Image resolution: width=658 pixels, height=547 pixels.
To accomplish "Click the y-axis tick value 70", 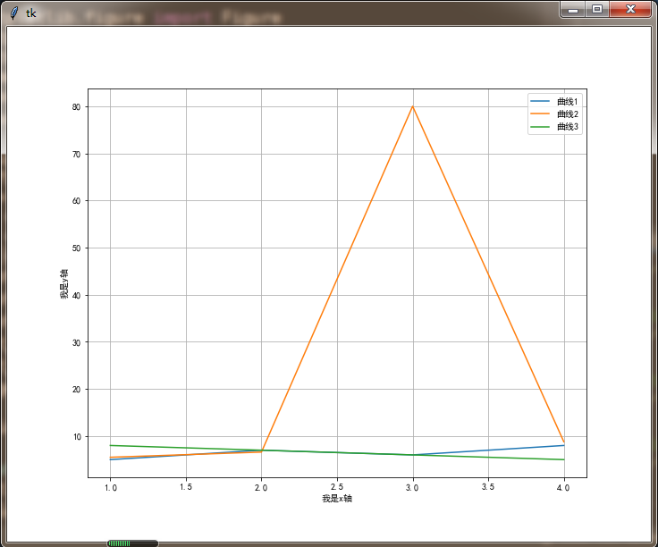I will pos(76,155).
